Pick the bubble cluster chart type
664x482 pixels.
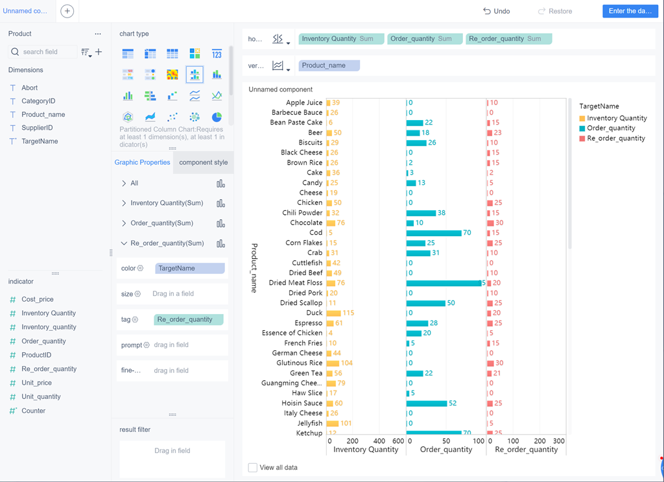coord(195,117)
